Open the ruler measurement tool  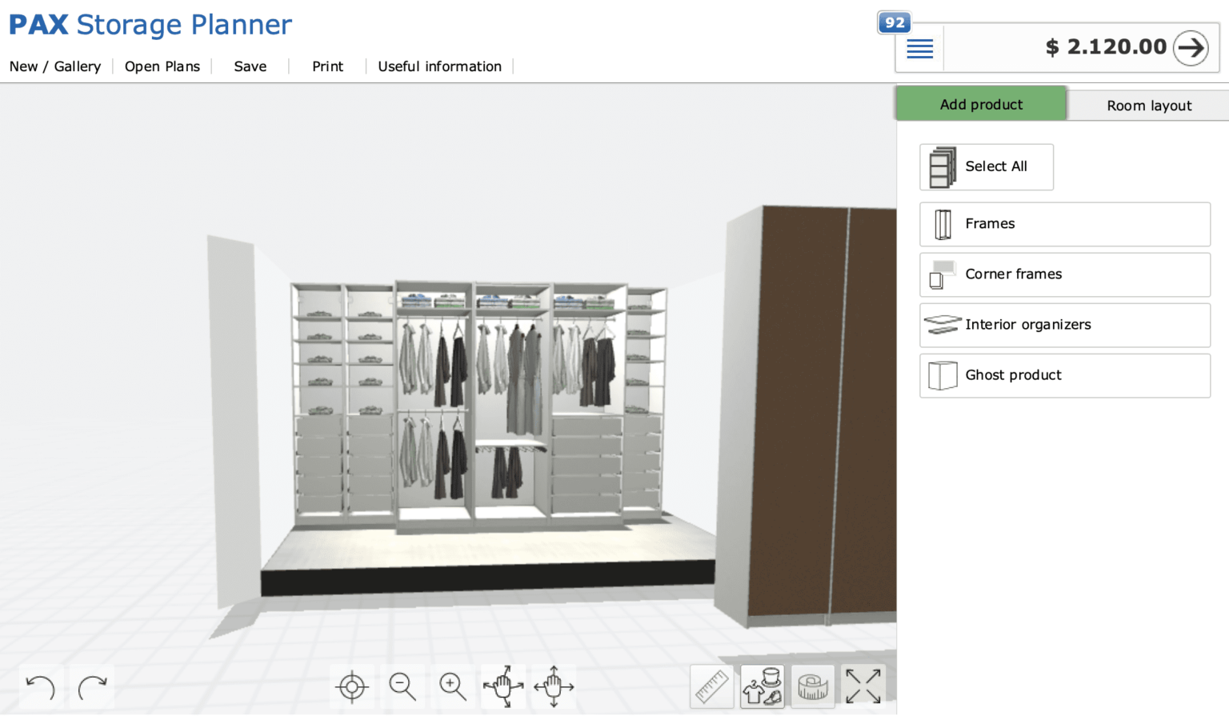point(711,686)
